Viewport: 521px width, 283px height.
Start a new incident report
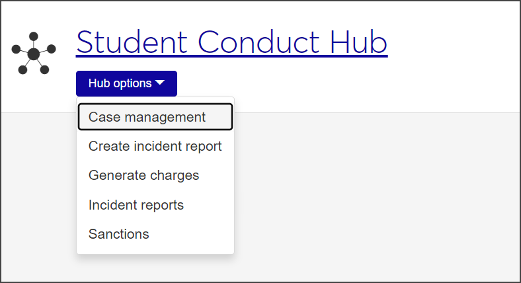click(155, 146)
